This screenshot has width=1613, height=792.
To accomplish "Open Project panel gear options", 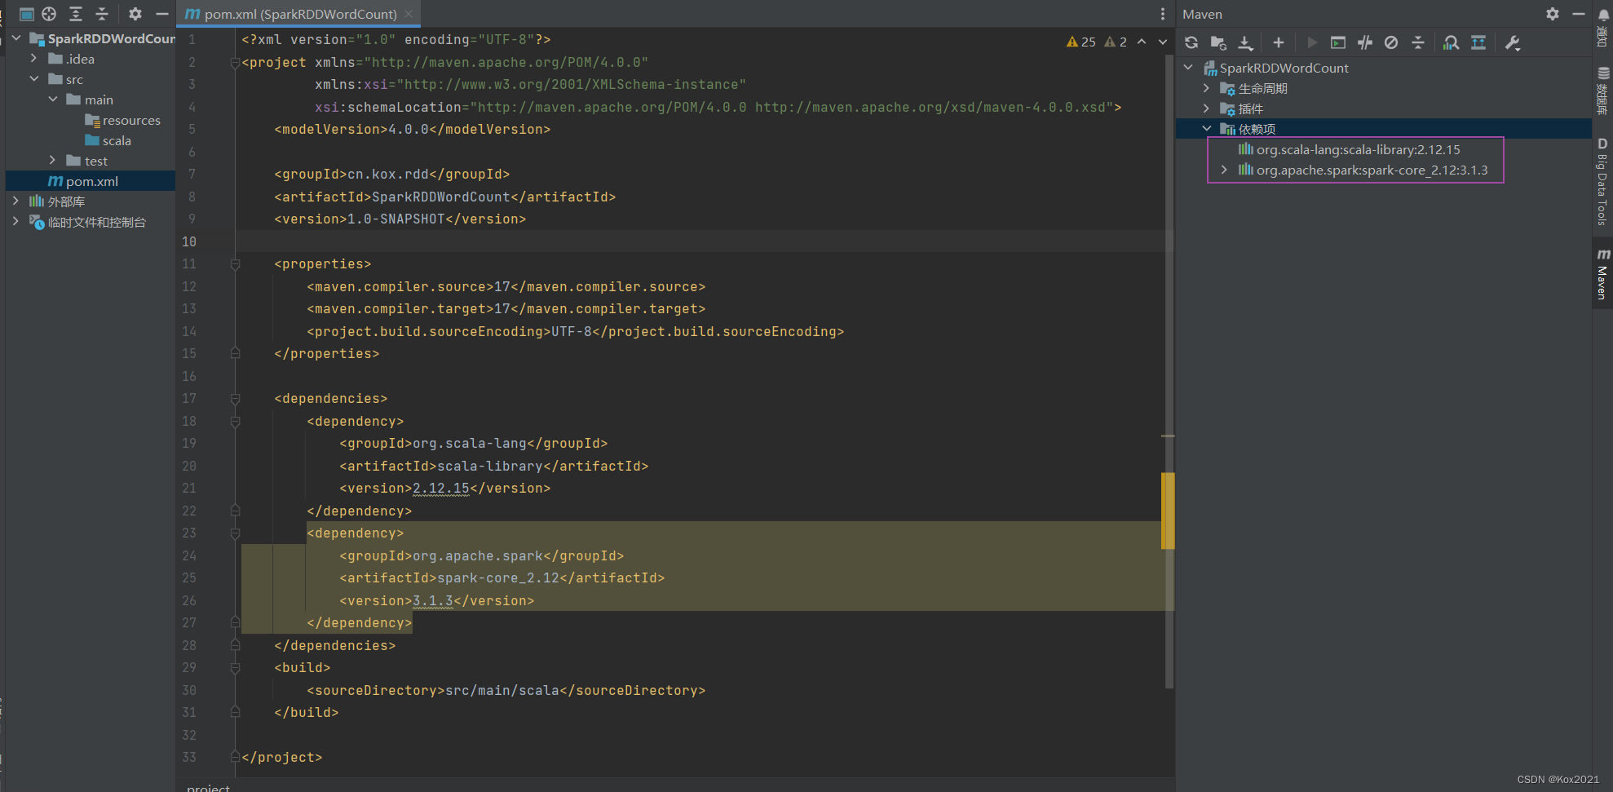I will click(135, 14).
